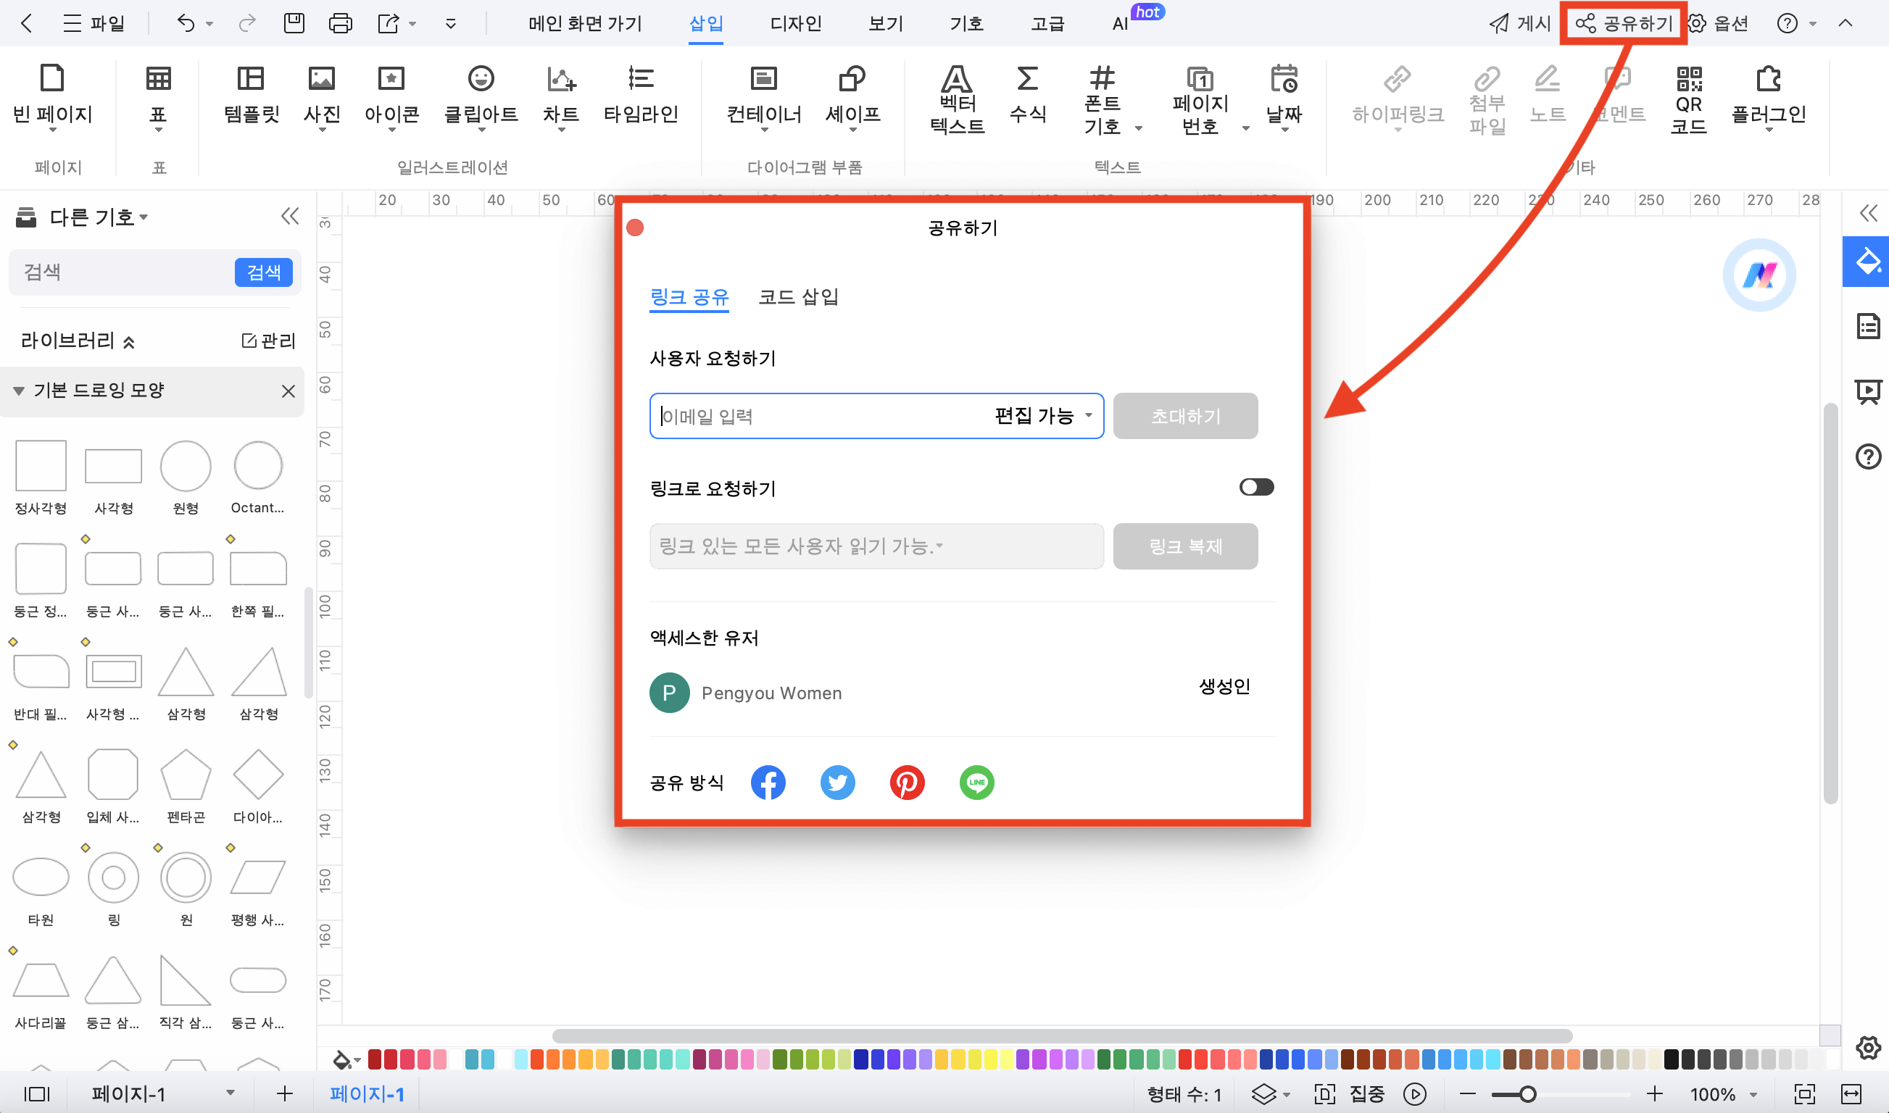Image resolution: width=1889 pixels, height=1113 pixels.
Task: Add a new page with plus button
Action: click(284, 1094)
